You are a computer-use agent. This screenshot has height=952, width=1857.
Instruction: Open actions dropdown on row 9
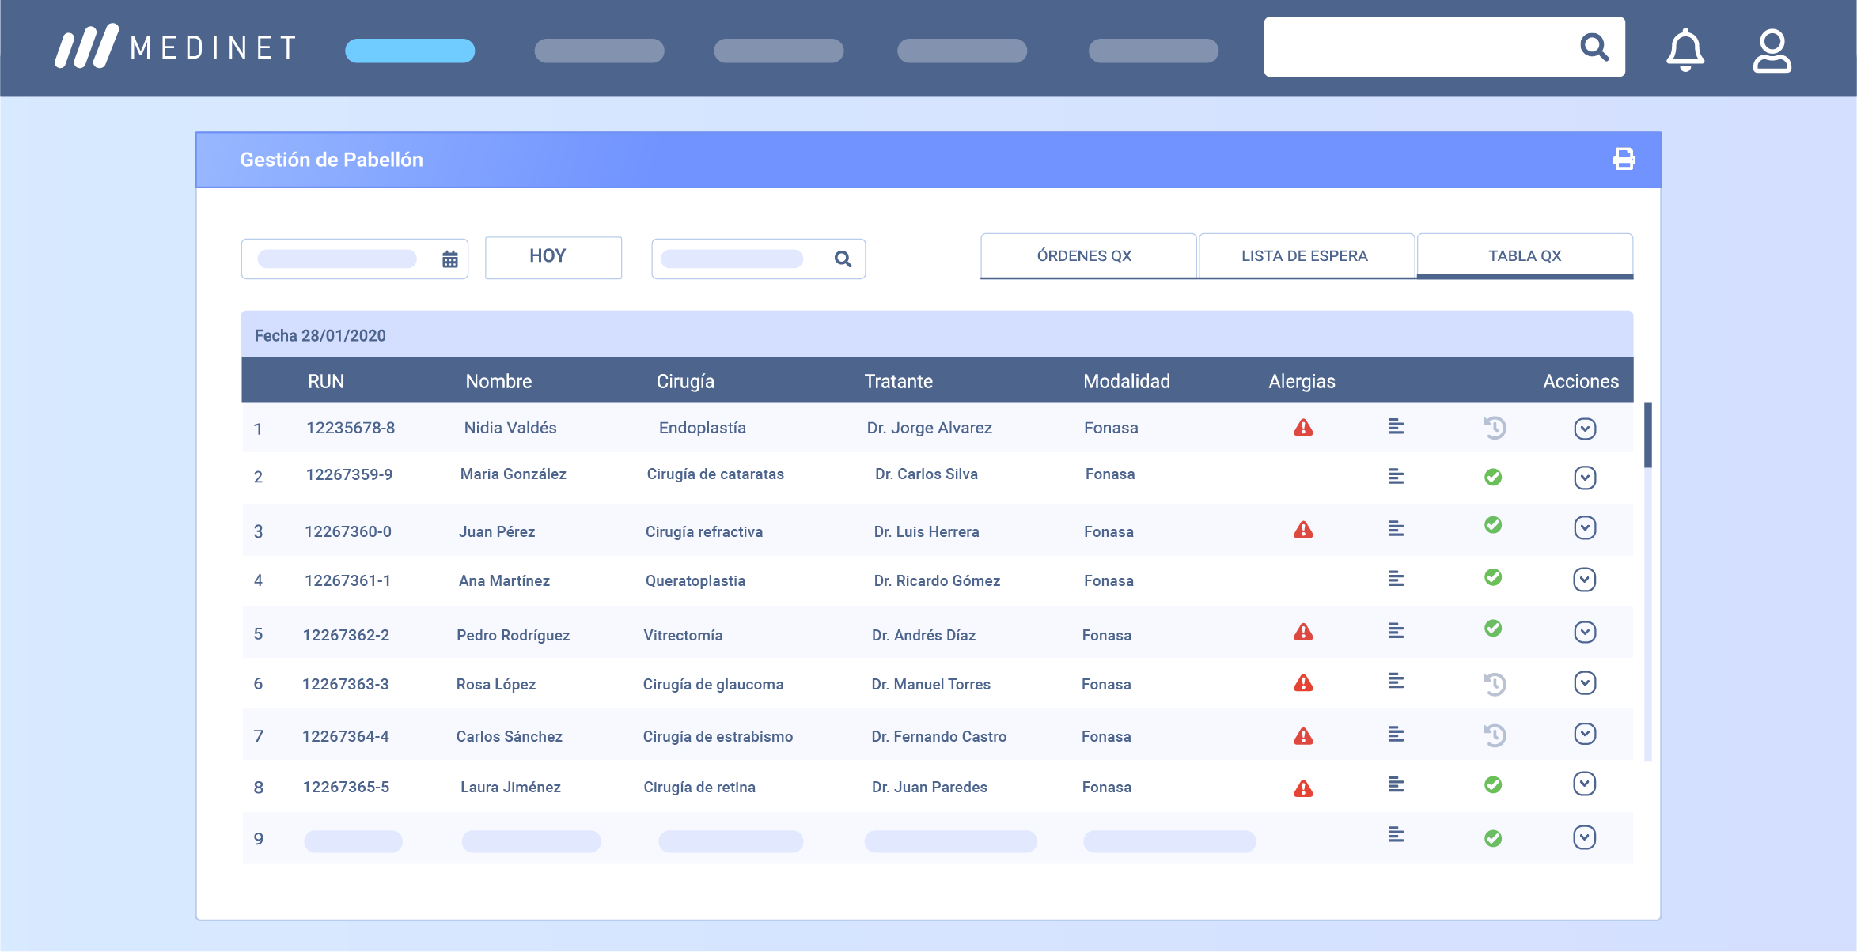coord(1585,837)
